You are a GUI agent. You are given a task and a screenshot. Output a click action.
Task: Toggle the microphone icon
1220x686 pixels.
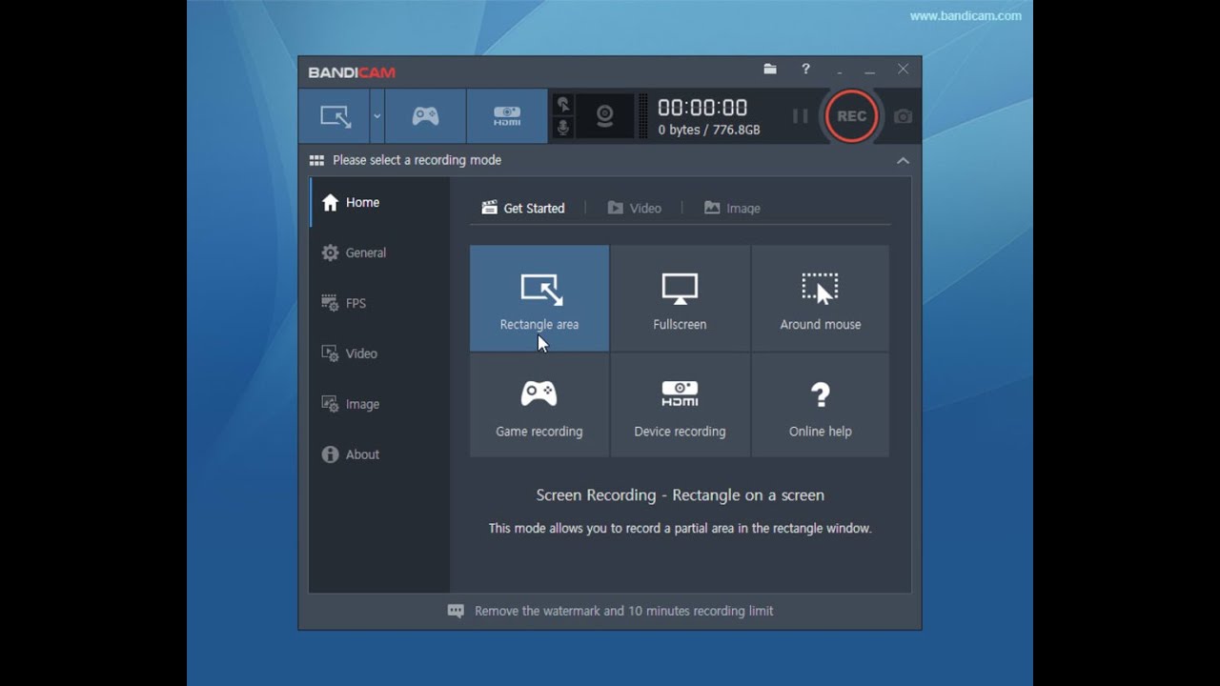coord(563,128)
